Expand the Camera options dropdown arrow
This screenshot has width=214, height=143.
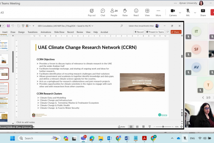[180, 12]
